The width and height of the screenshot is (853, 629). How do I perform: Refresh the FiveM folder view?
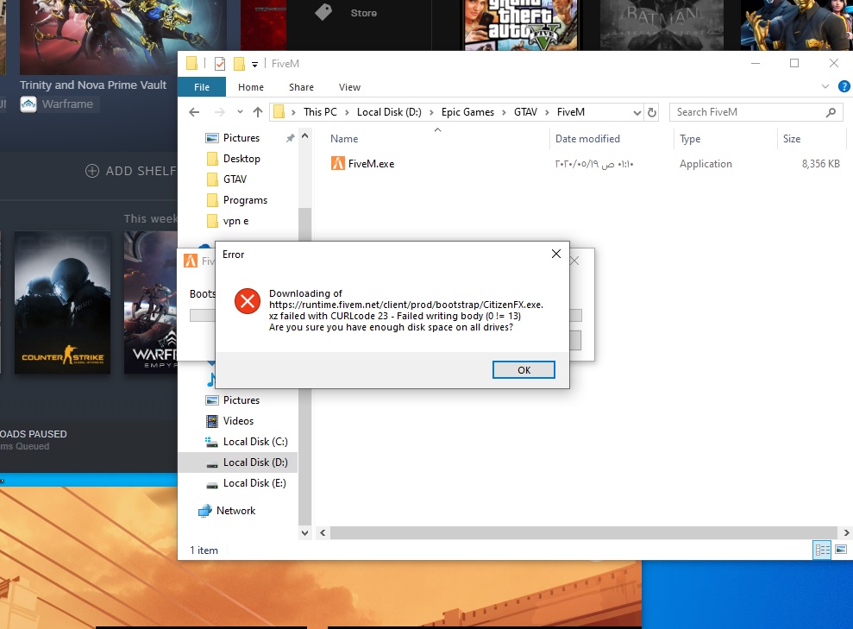(x=652, y=112)
